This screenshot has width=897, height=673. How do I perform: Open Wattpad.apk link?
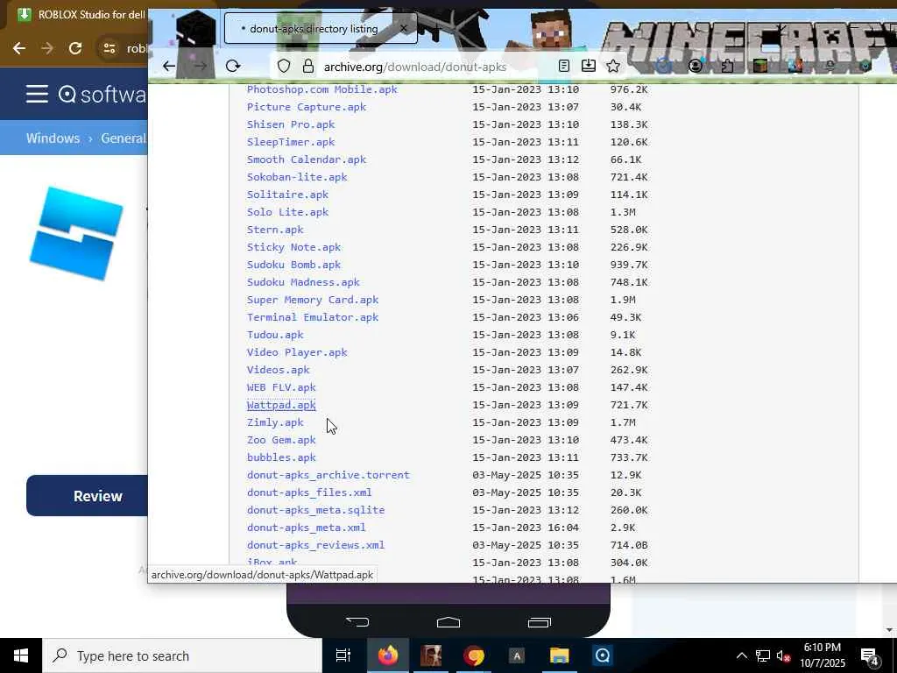[281, 405]
